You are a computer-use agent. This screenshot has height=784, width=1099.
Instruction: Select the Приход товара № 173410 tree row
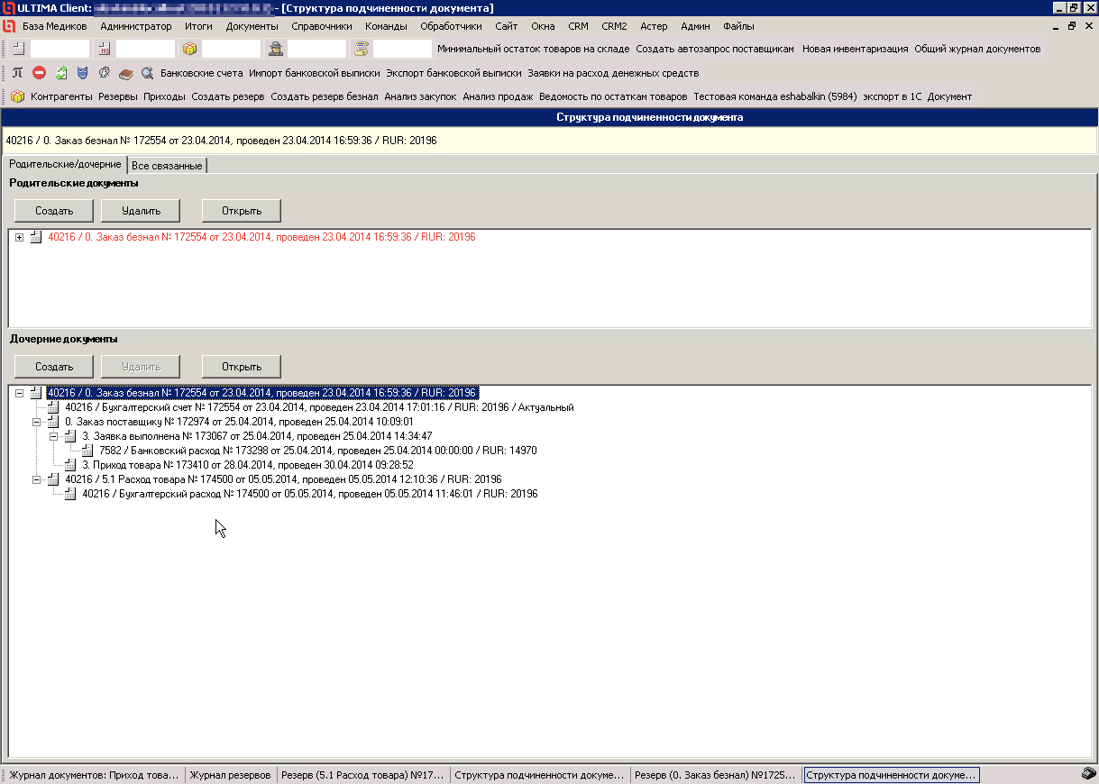point(248,465)
